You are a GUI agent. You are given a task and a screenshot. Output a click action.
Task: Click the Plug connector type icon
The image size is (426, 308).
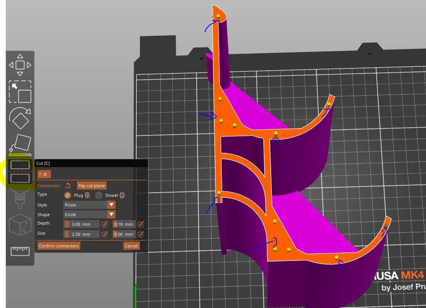pos(87,195)
